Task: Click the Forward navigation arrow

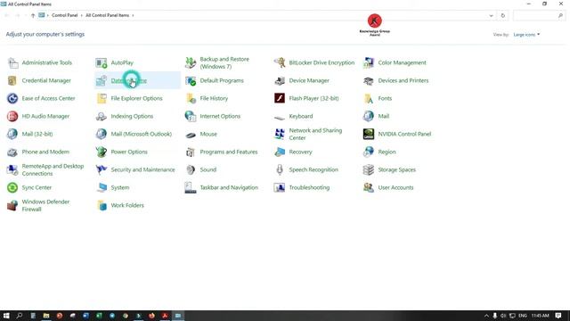Action: coord(18,15)
